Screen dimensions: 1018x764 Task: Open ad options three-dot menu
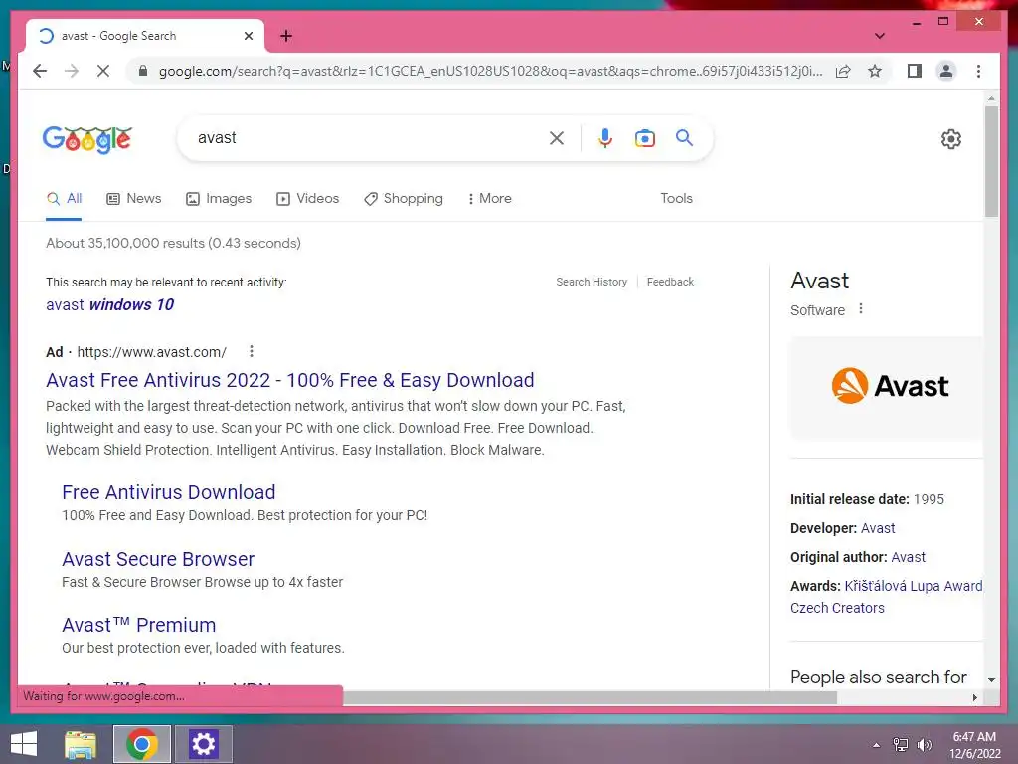(252, 351)
